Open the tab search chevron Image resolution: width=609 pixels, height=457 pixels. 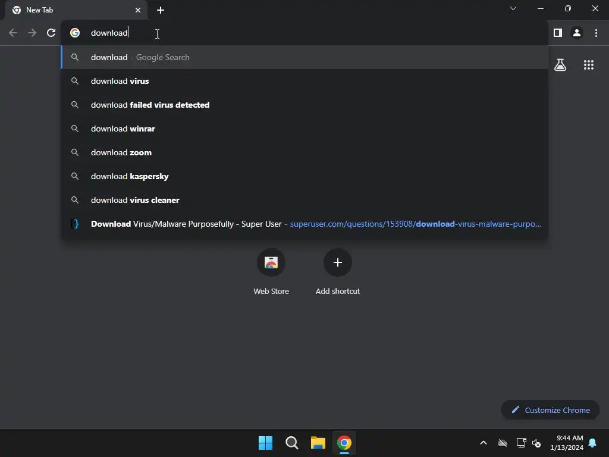point(513,8)
